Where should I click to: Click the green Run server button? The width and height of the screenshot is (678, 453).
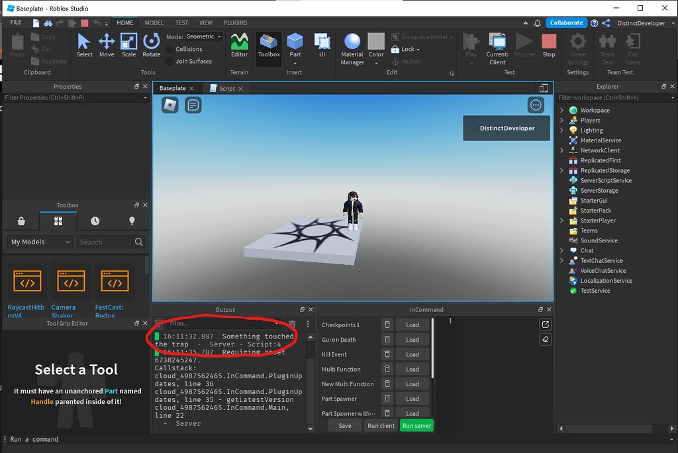(416, 425)
